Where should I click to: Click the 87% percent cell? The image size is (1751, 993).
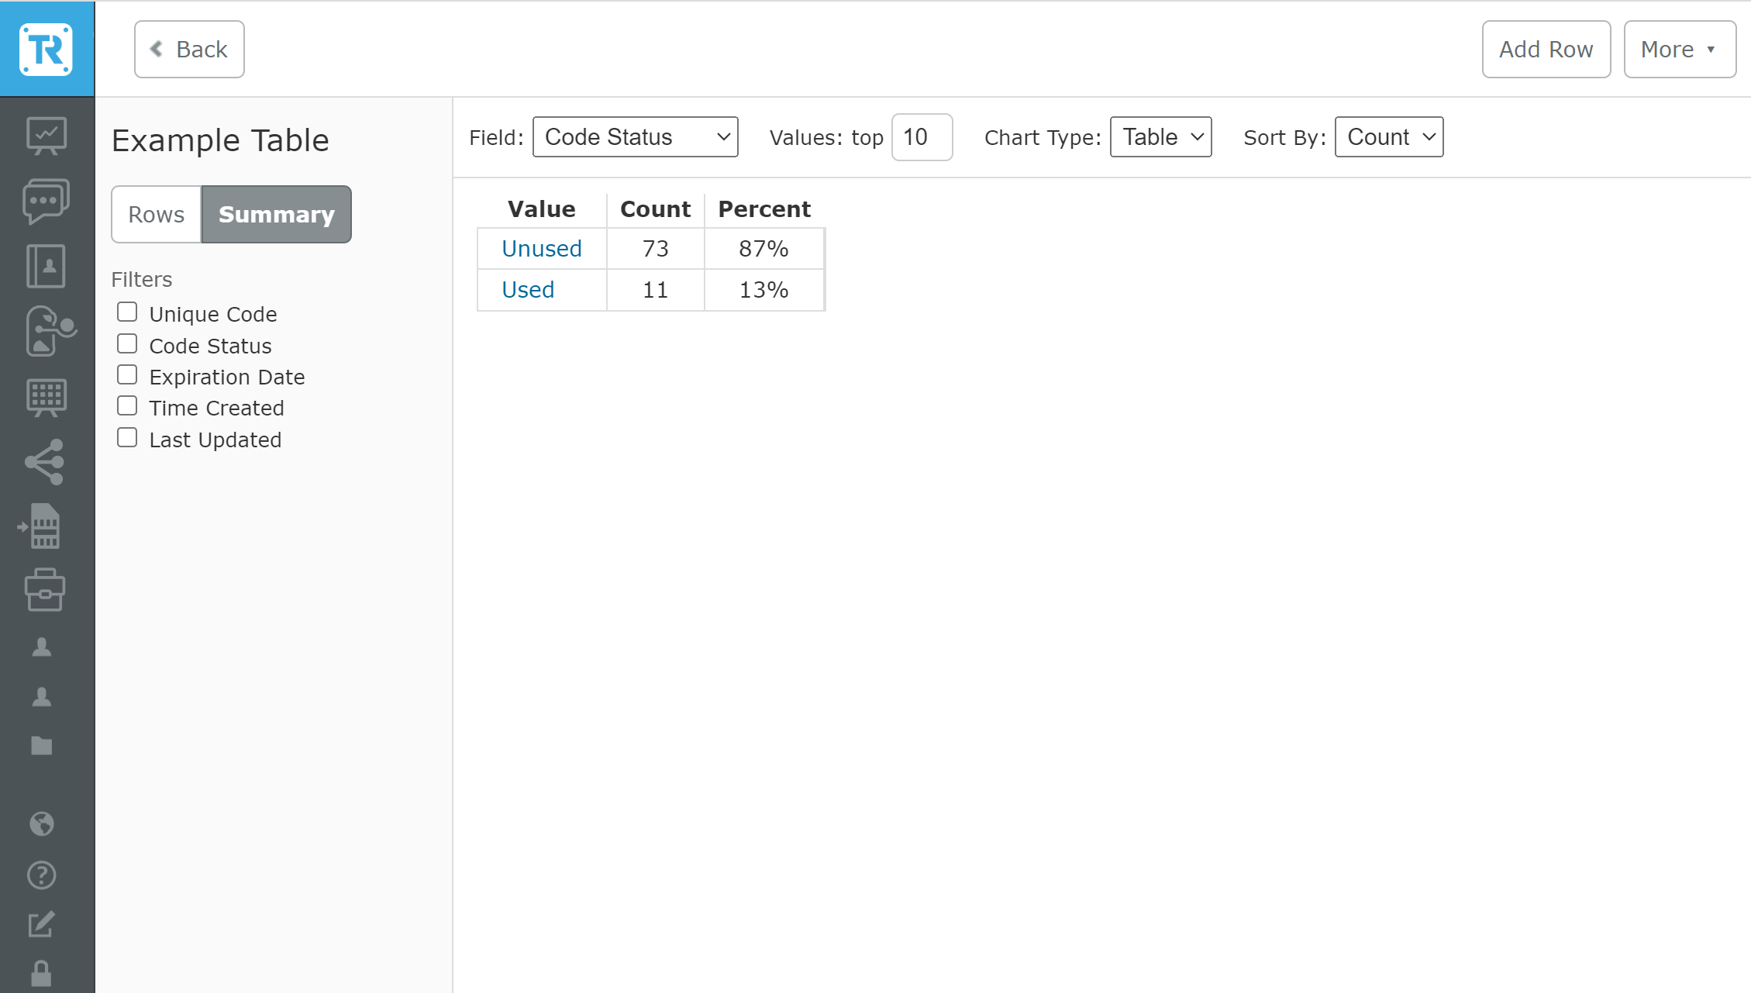(764, 249)
